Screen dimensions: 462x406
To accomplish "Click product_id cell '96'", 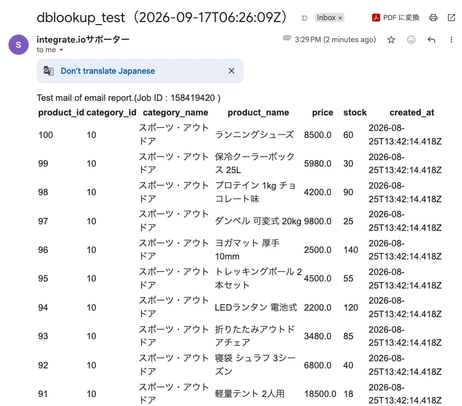I will click(43, 249).
